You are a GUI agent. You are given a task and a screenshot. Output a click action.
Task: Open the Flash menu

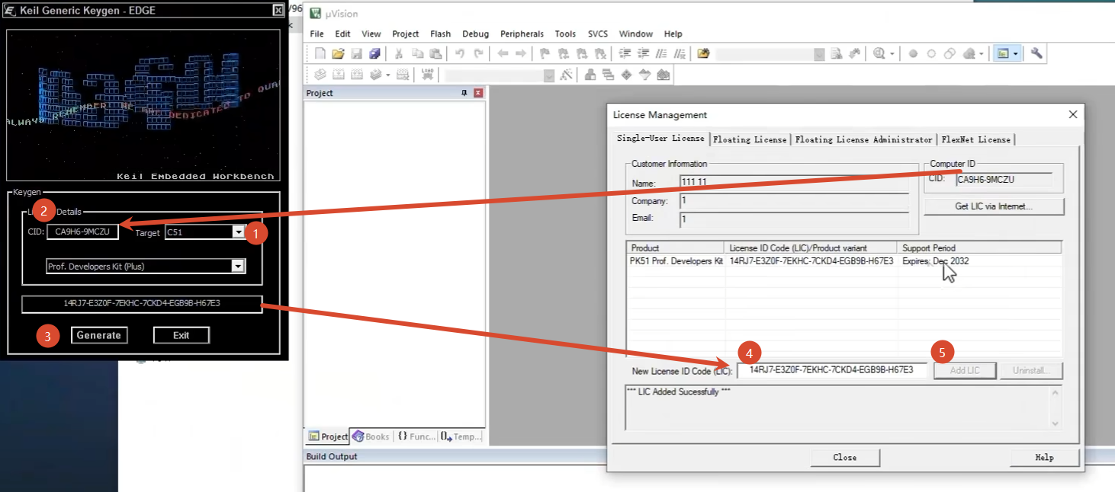pyautogui.click(x=441, y=34)
